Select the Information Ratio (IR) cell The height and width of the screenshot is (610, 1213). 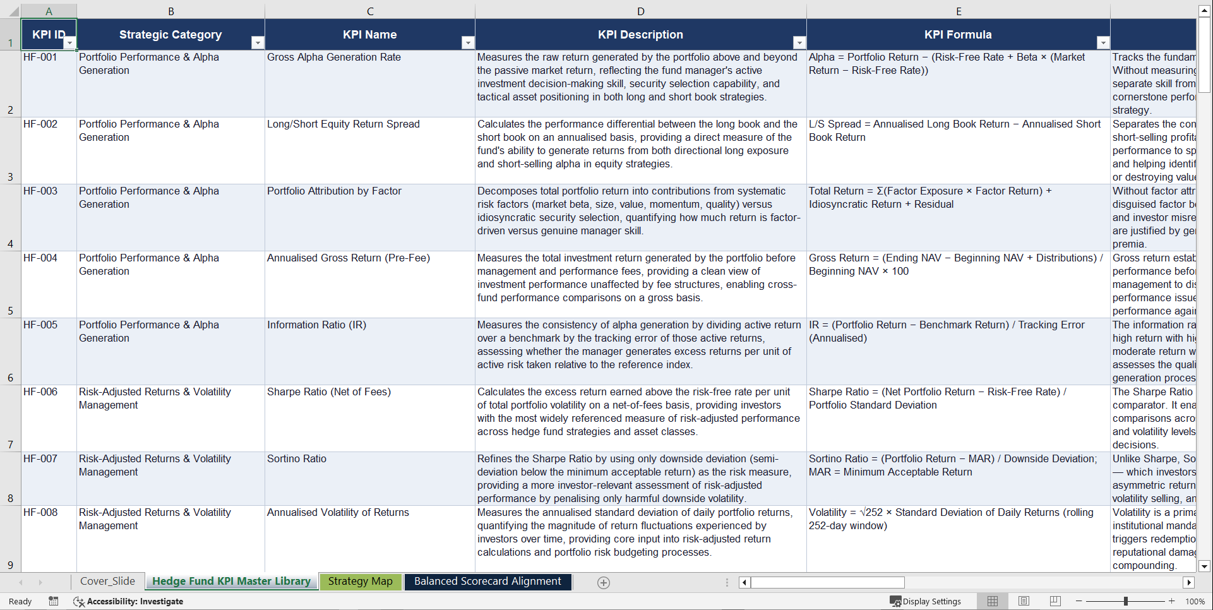pyautogui.click(x=370, y=351)
